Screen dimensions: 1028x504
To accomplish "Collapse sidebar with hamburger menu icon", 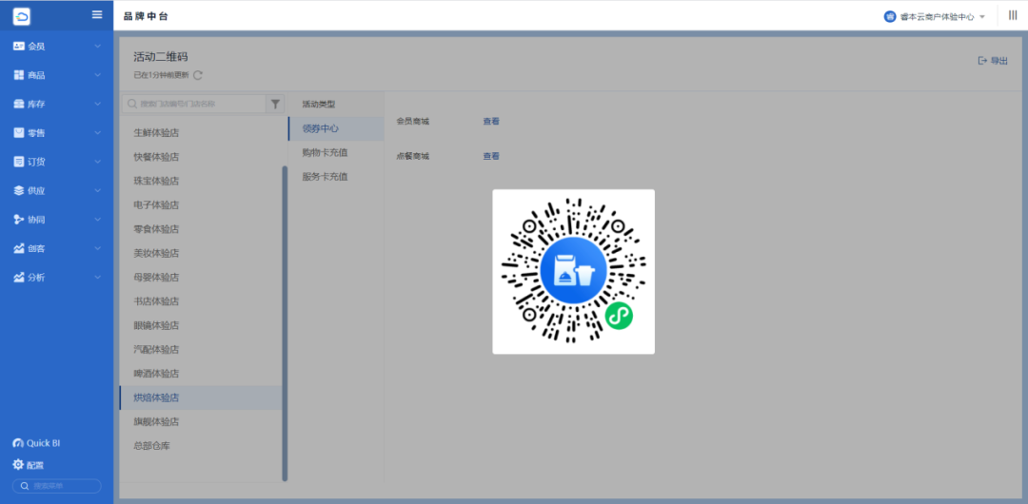I will pos(97,14).
